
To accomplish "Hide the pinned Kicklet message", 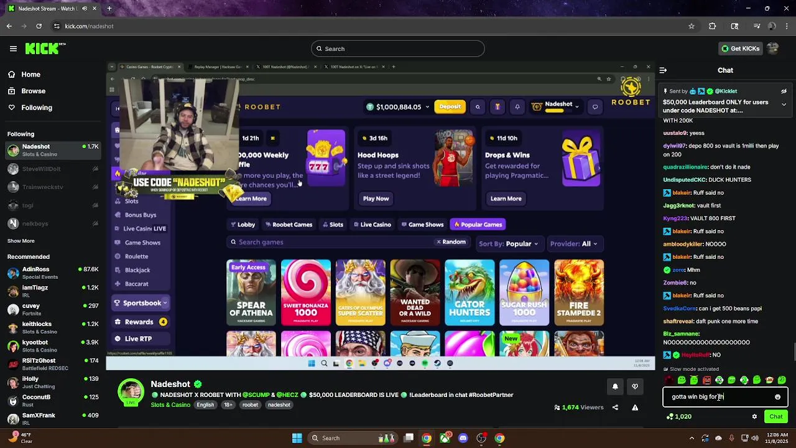I will (x=784, y=91).
